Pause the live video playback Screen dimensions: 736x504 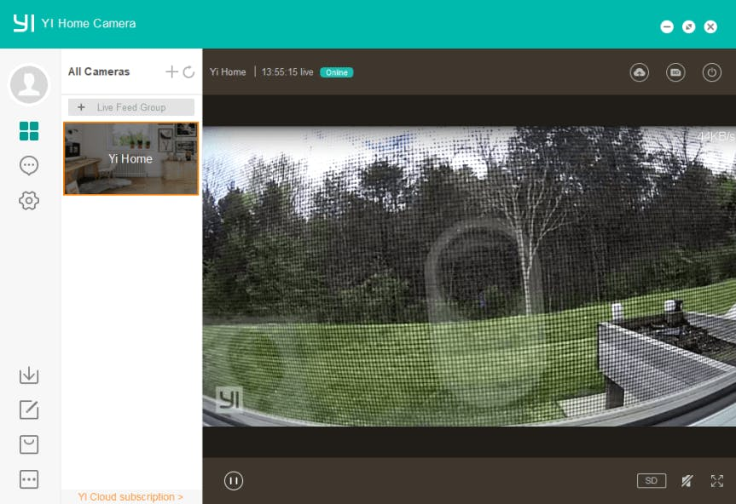pos(233,481)
